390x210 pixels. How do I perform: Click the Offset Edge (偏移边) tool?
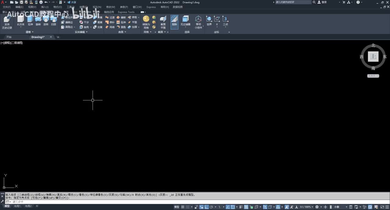[x=67, y=22]
